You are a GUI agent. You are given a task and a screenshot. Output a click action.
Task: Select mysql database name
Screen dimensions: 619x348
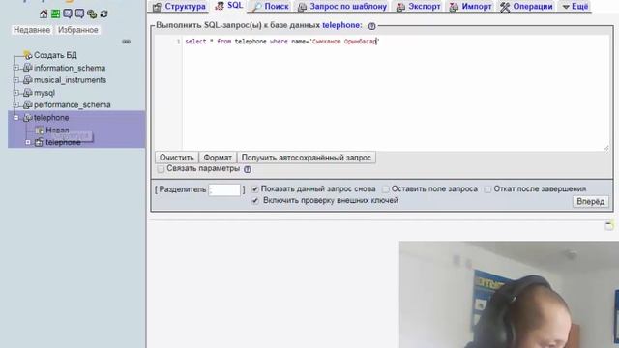tap(44, 93)
